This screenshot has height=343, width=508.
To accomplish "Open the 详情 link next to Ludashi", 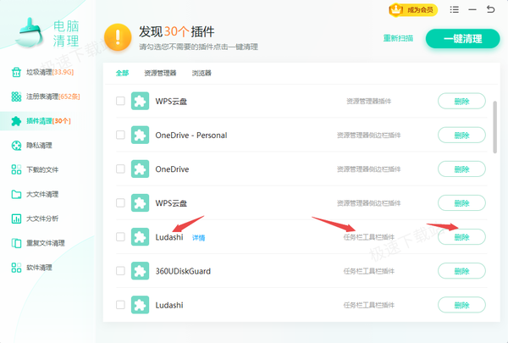I will pyautogui.click(x=198, y=238).
